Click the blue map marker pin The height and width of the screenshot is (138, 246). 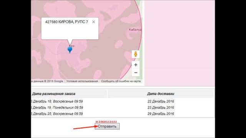pyautogui.click(x=70, y=50)
